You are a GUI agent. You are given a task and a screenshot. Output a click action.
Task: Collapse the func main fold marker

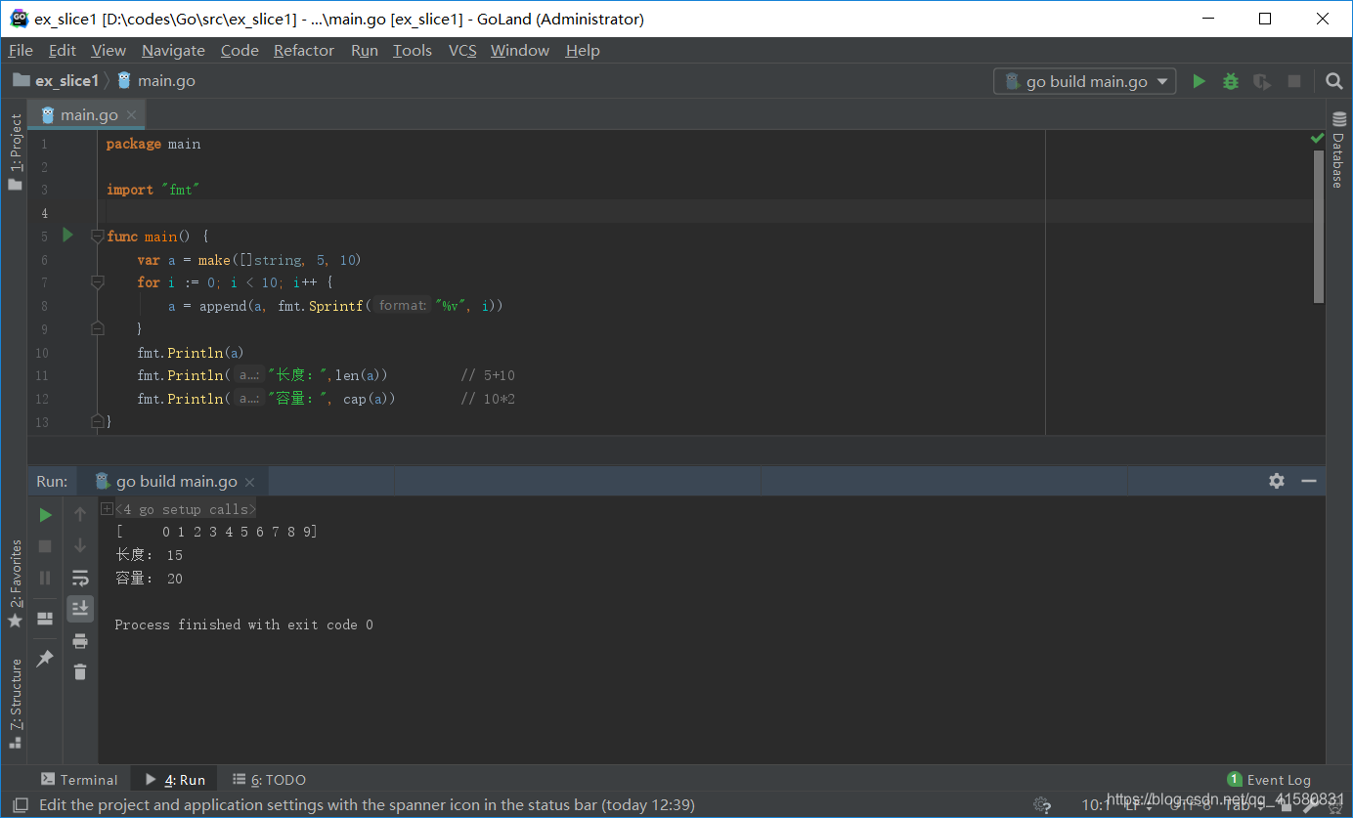(x=97, y=236)
